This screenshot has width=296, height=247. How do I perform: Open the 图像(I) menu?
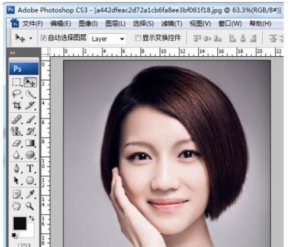(88, 24)
